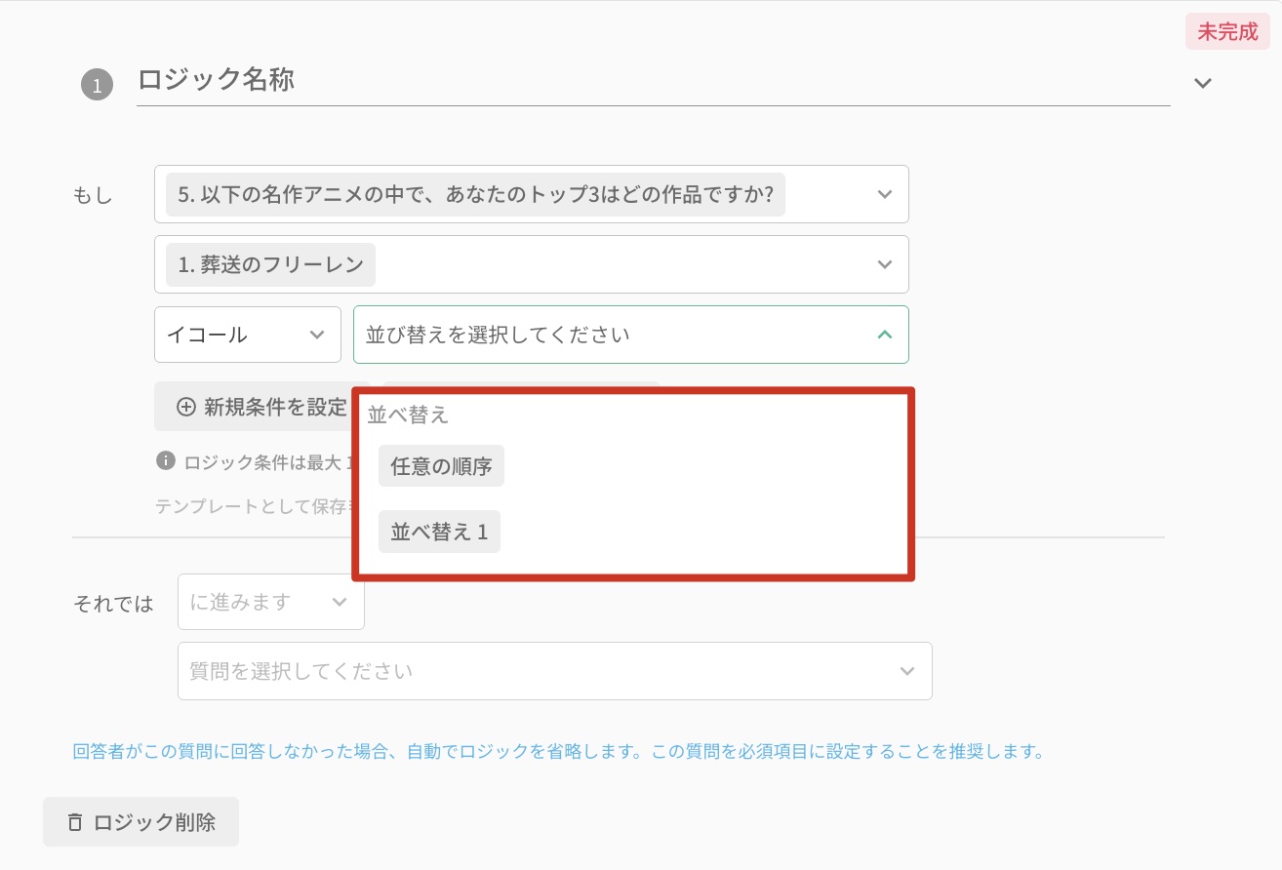Open the イコール operator dropdown

tap(248, 335)
